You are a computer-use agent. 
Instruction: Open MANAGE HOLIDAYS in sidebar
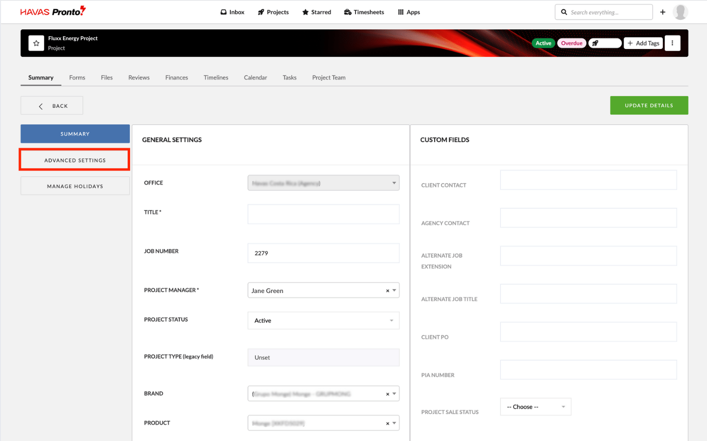pos(75,186)
